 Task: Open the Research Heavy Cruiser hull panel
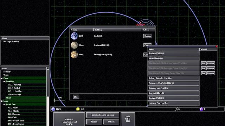[69, 119]
